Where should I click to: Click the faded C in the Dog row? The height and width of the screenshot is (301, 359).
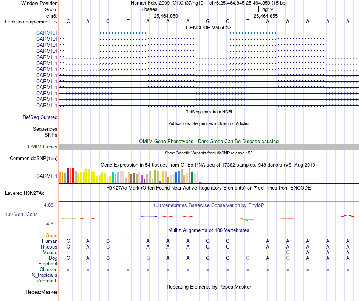point(248,258)
